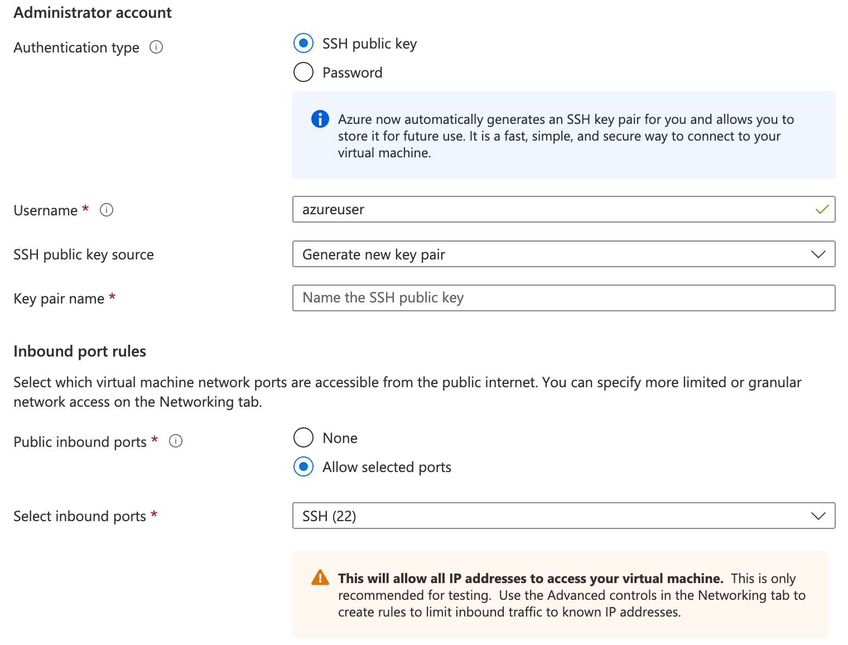Click the warning triangle in the IP access notice
This screenshot has width=848, height=645.
point(320,578)
